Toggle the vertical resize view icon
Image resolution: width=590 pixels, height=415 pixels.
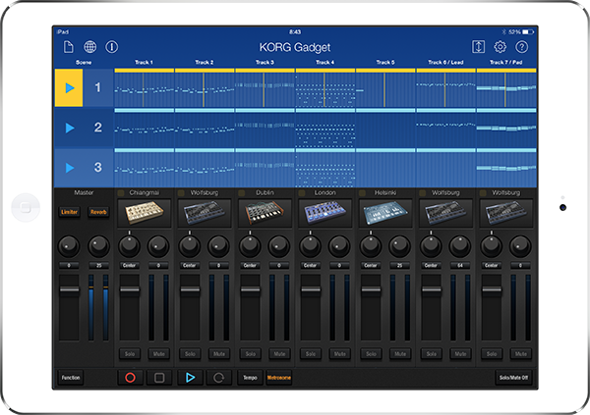pos(478,47)
